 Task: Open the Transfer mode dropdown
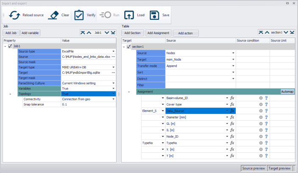tap(233, 66)
